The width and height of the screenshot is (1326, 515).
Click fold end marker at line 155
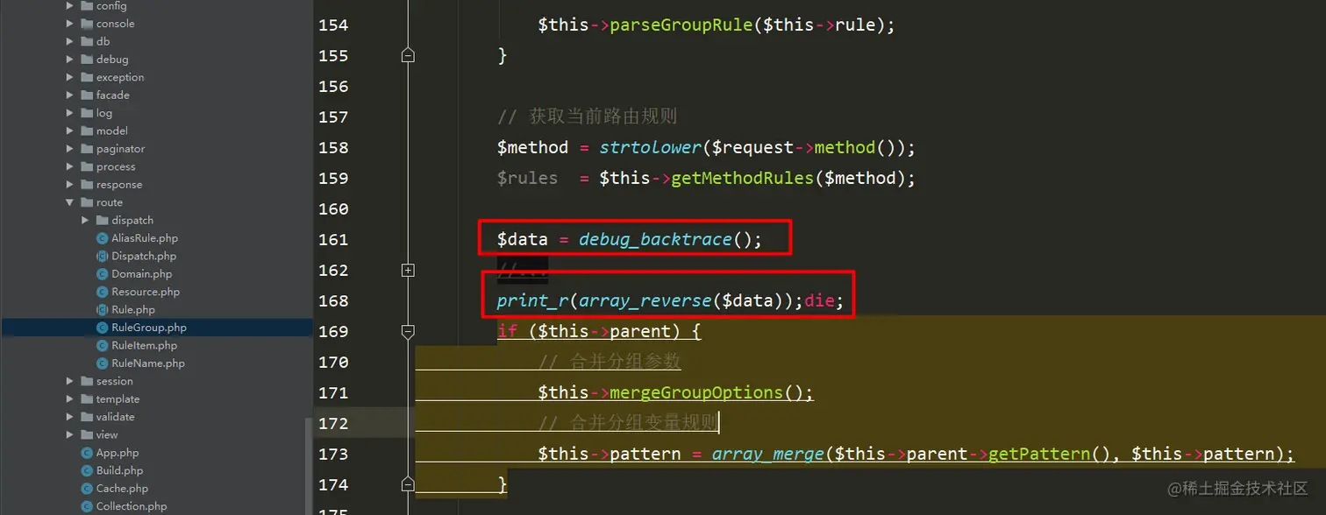coord(408,55)
